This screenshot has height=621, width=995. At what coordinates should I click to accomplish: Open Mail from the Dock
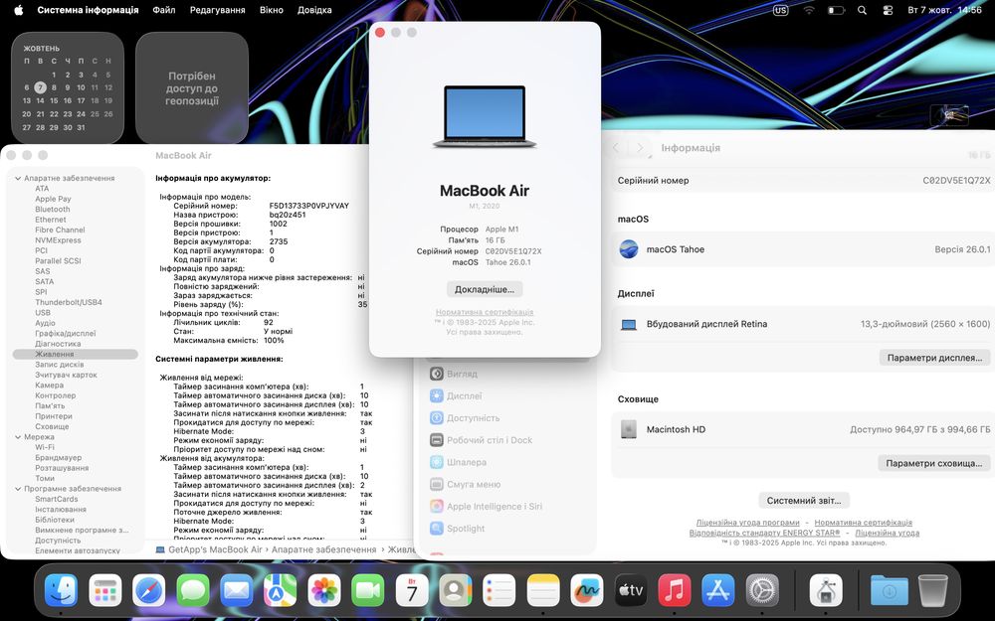click(x=237, y=591)
